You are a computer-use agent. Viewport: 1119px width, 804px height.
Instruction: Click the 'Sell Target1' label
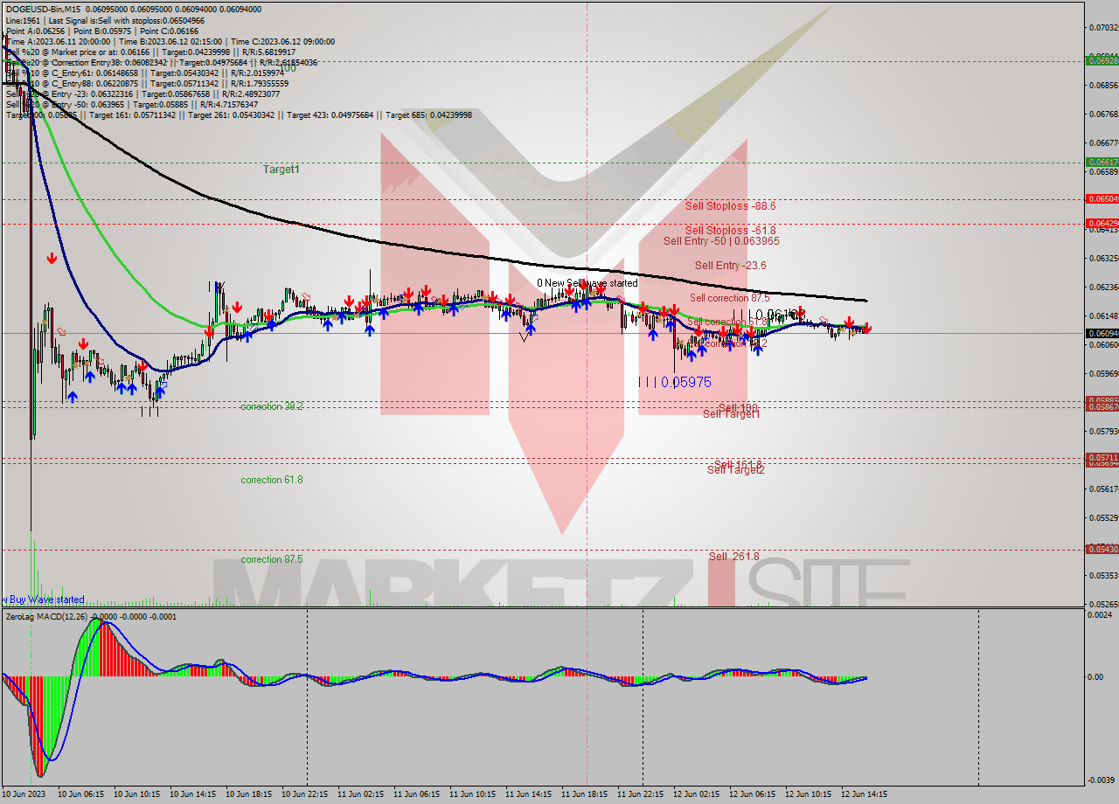click(732, 414)
